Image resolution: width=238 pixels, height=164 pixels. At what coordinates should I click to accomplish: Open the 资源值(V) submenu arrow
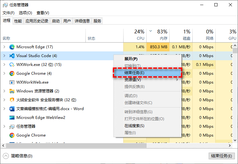click(x=177, y=79)
